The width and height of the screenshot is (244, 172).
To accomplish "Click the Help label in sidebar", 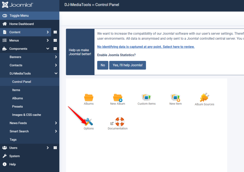I will click(13, 164).
